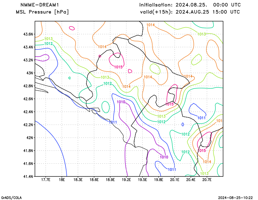Viewport: 258px width, 200px height.
Task: Select the 42.8N latitude label
Action: 28,86
